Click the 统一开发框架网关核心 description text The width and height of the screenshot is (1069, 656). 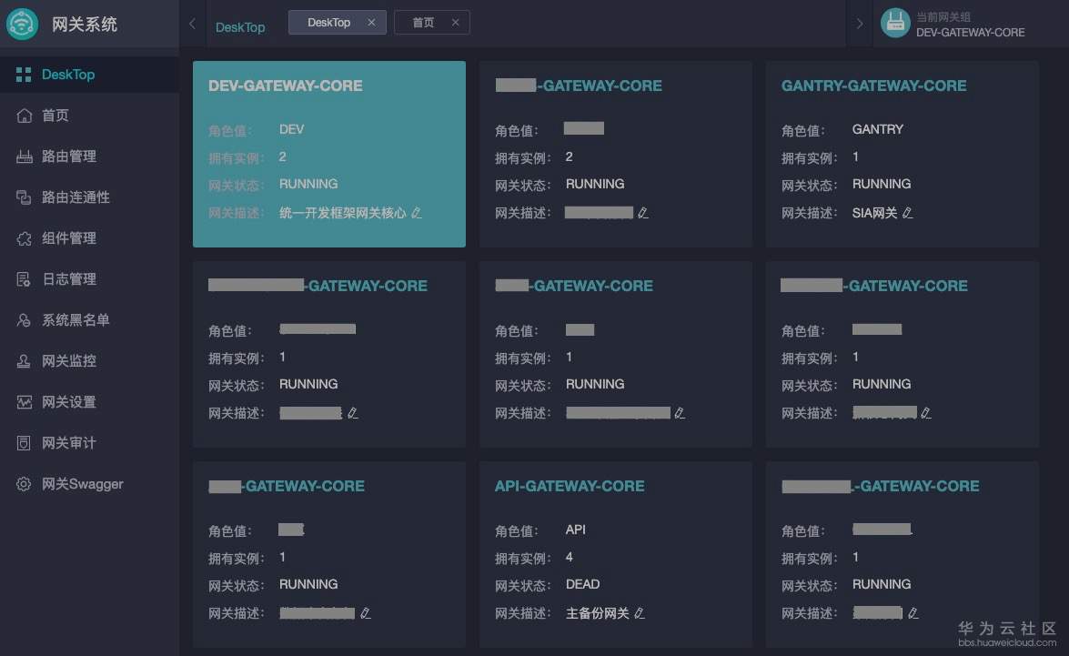point(343,213)
